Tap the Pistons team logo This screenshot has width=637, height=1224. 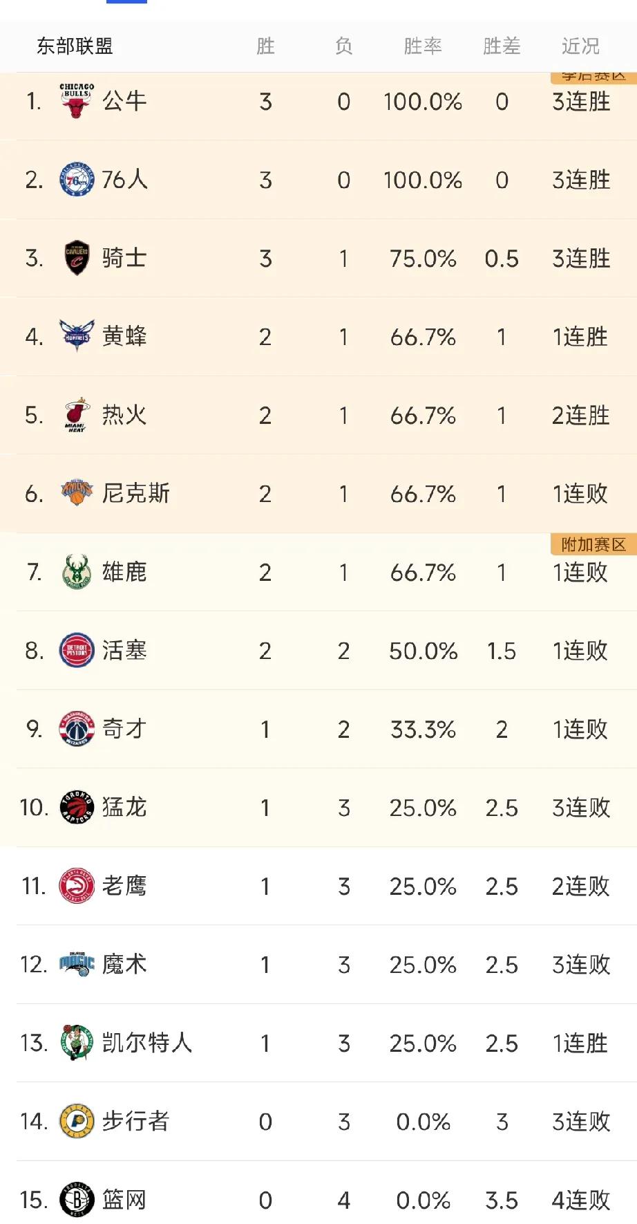point(77,650)
